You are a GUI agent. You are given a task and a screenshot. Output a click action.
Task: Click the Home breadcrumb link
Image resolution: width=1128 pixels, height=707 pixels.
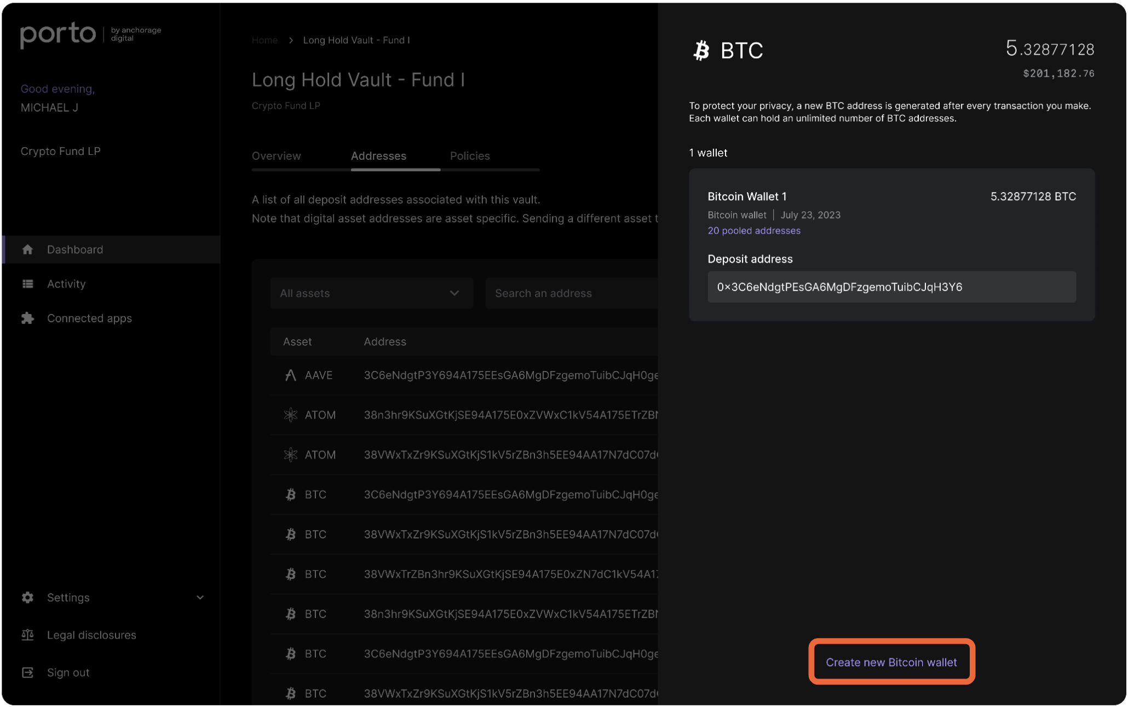264,40
